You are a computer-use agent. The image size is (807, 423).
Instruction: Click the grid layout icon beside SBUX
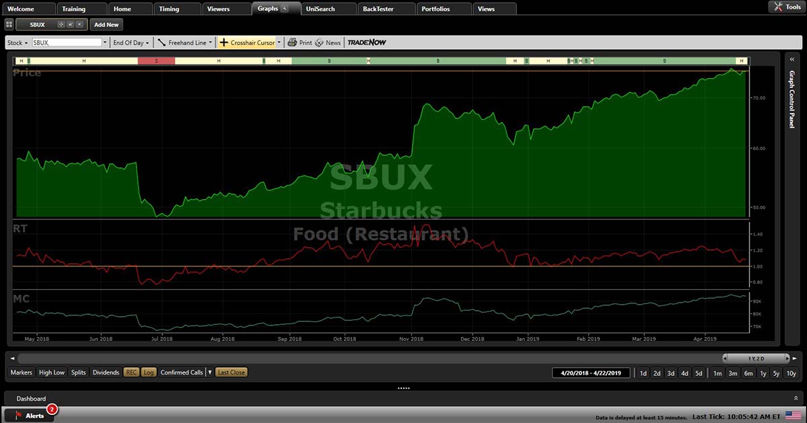(x=9, y=24)
